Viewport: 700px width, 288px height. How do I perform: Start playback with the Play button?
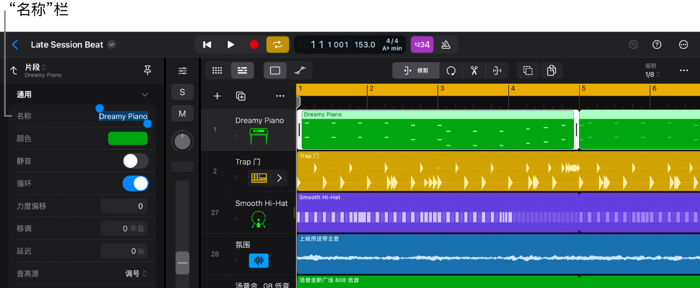[230, 45]
